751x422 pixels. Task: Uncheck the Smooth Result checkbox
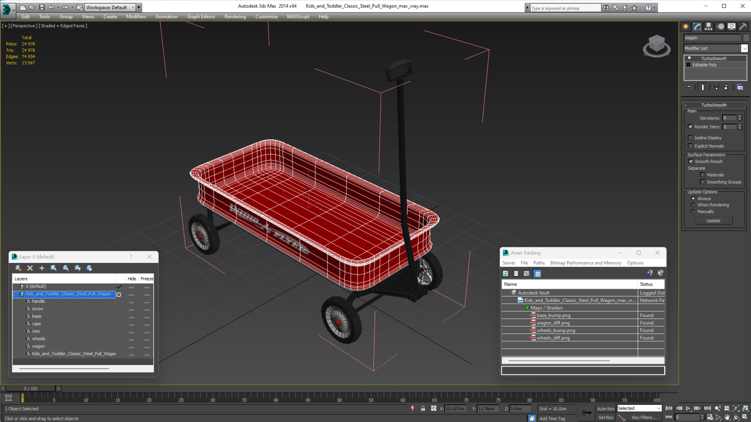tap(691, 161)
